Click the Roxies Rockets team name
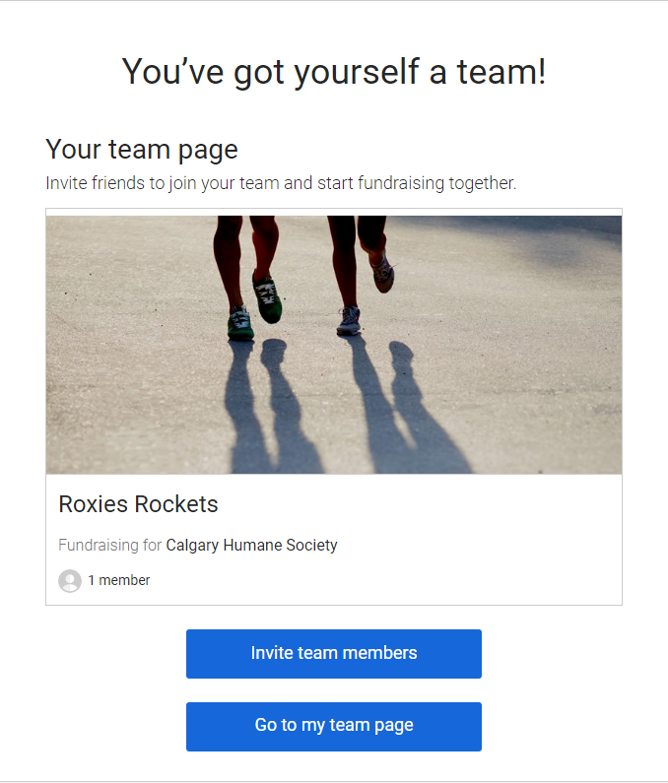 coord(138,504)
